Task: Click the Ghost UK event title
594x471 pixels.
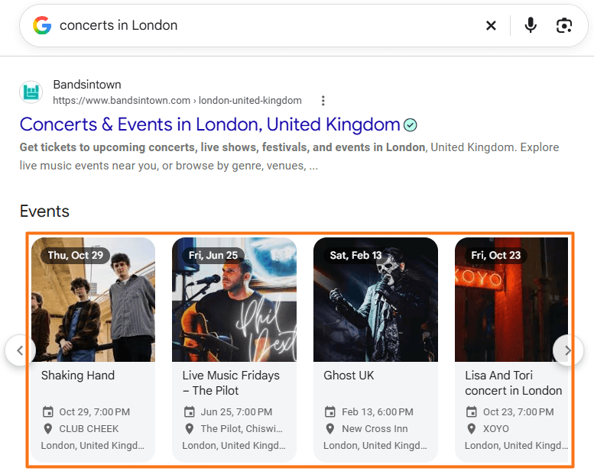Action: 349,376
